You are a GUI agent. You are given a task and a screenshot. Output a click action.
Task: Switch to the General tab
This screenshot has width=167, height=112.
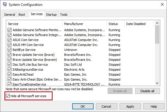10,15
